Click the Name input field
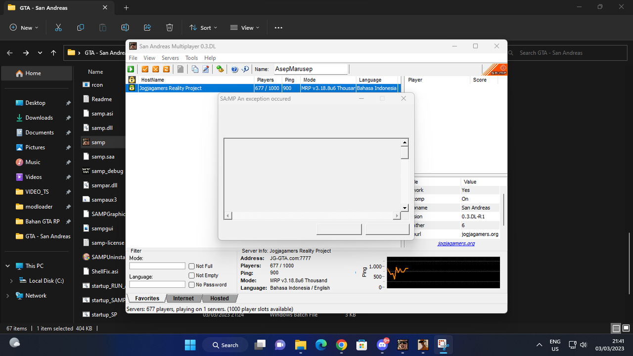Viewport: 633px width, 356px height. click(311, 69)
